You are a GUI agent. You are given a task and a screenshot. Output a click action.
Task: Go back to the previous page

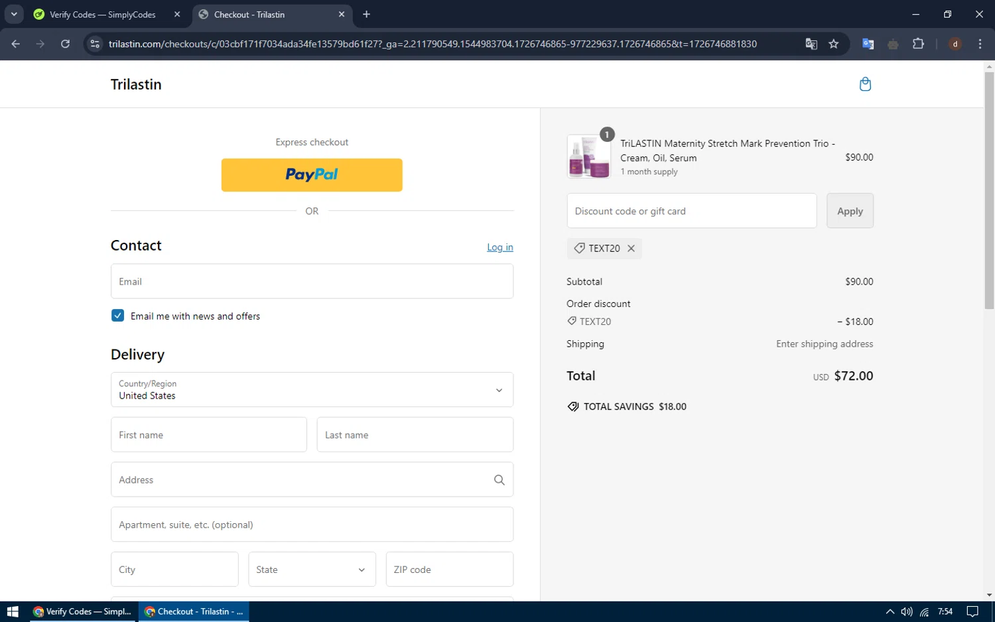coord(15,44)
